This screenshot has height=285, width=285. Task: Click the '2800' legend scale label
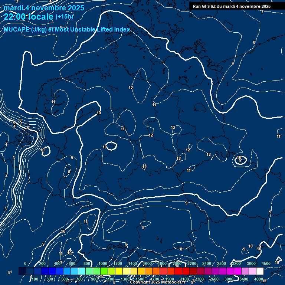(x=222, y=263)
